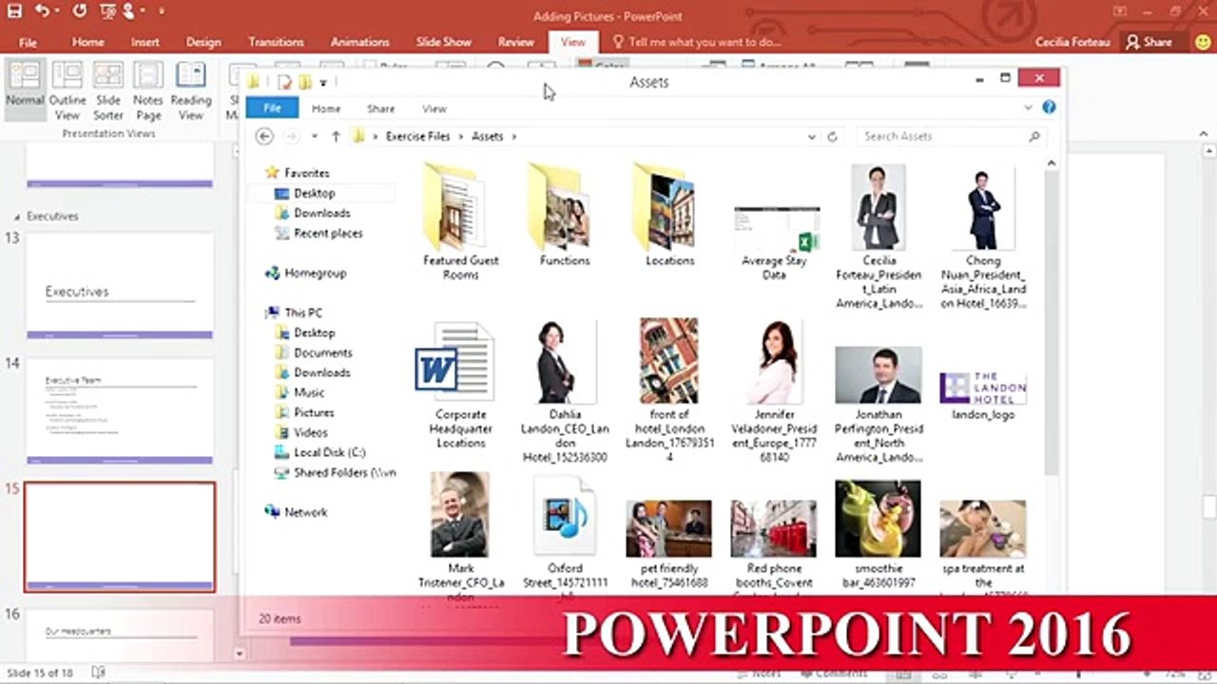Select the Oxford Street media file
The width and height of the screenshot is (1217, 684).
(x=565, y=537)
